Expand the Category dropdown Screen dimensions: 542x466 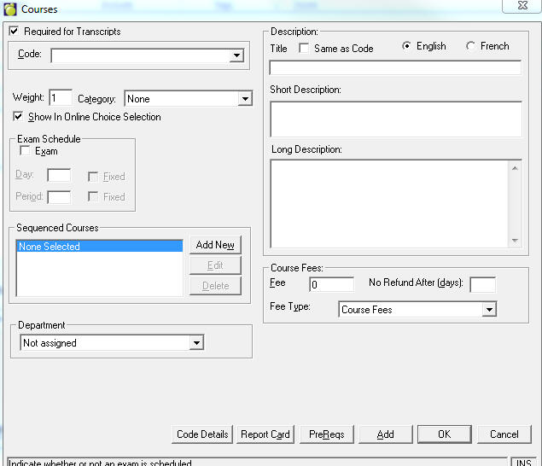[245, 99]
